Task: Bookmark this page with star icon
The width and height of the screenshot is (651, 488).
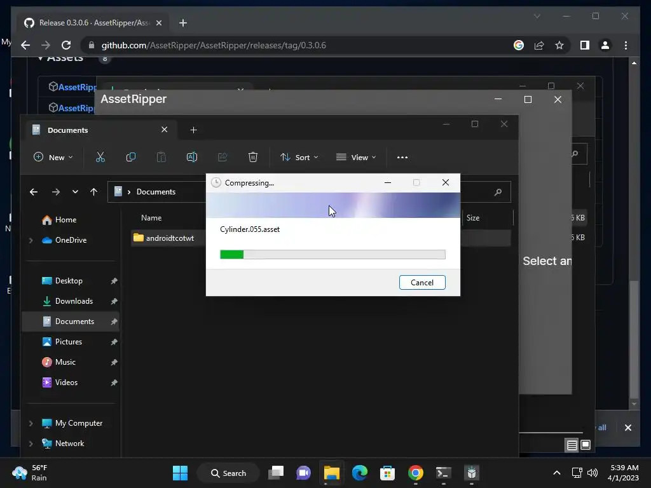Action: pos(559,45)
